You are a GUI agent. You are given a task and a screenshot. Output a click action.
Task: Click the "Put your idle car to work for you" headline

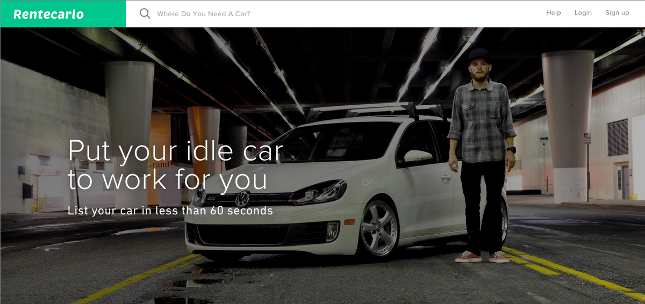click(175, 165)
